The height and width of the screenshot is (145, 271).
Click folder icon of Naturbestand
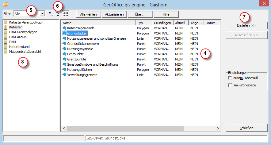point(6,46)
